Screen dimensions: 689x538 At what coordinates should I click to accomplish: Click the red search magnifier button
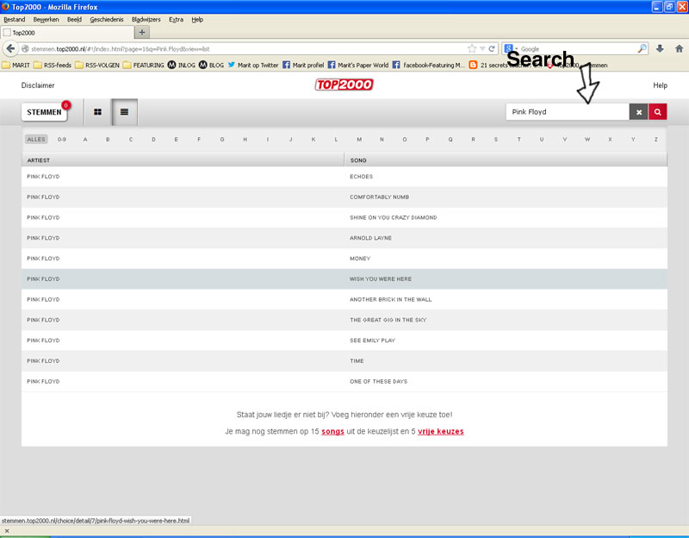point(658,112)
